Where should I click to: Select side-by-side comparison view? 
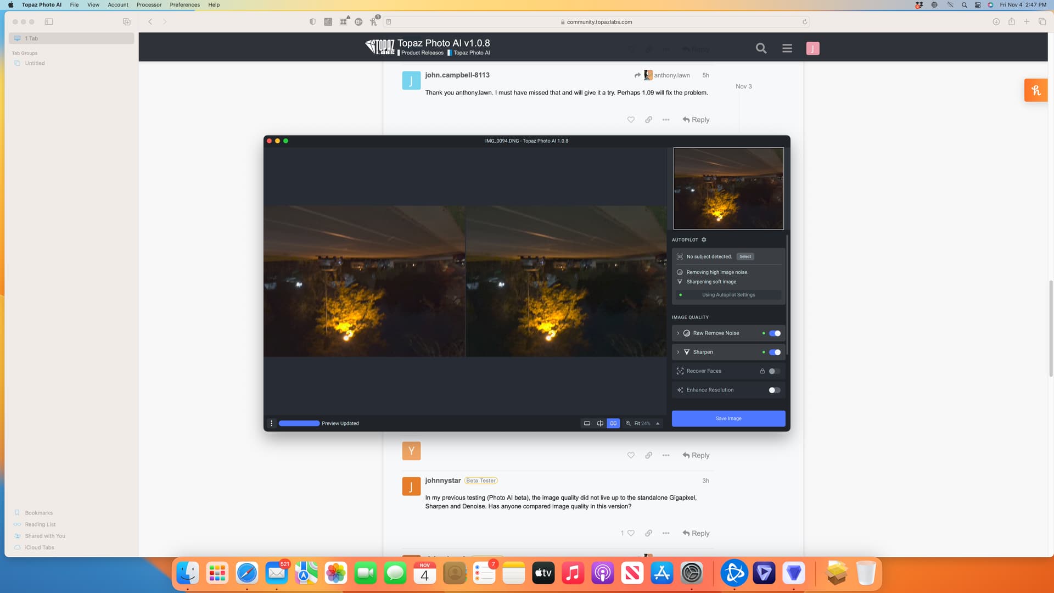point(613,423)
